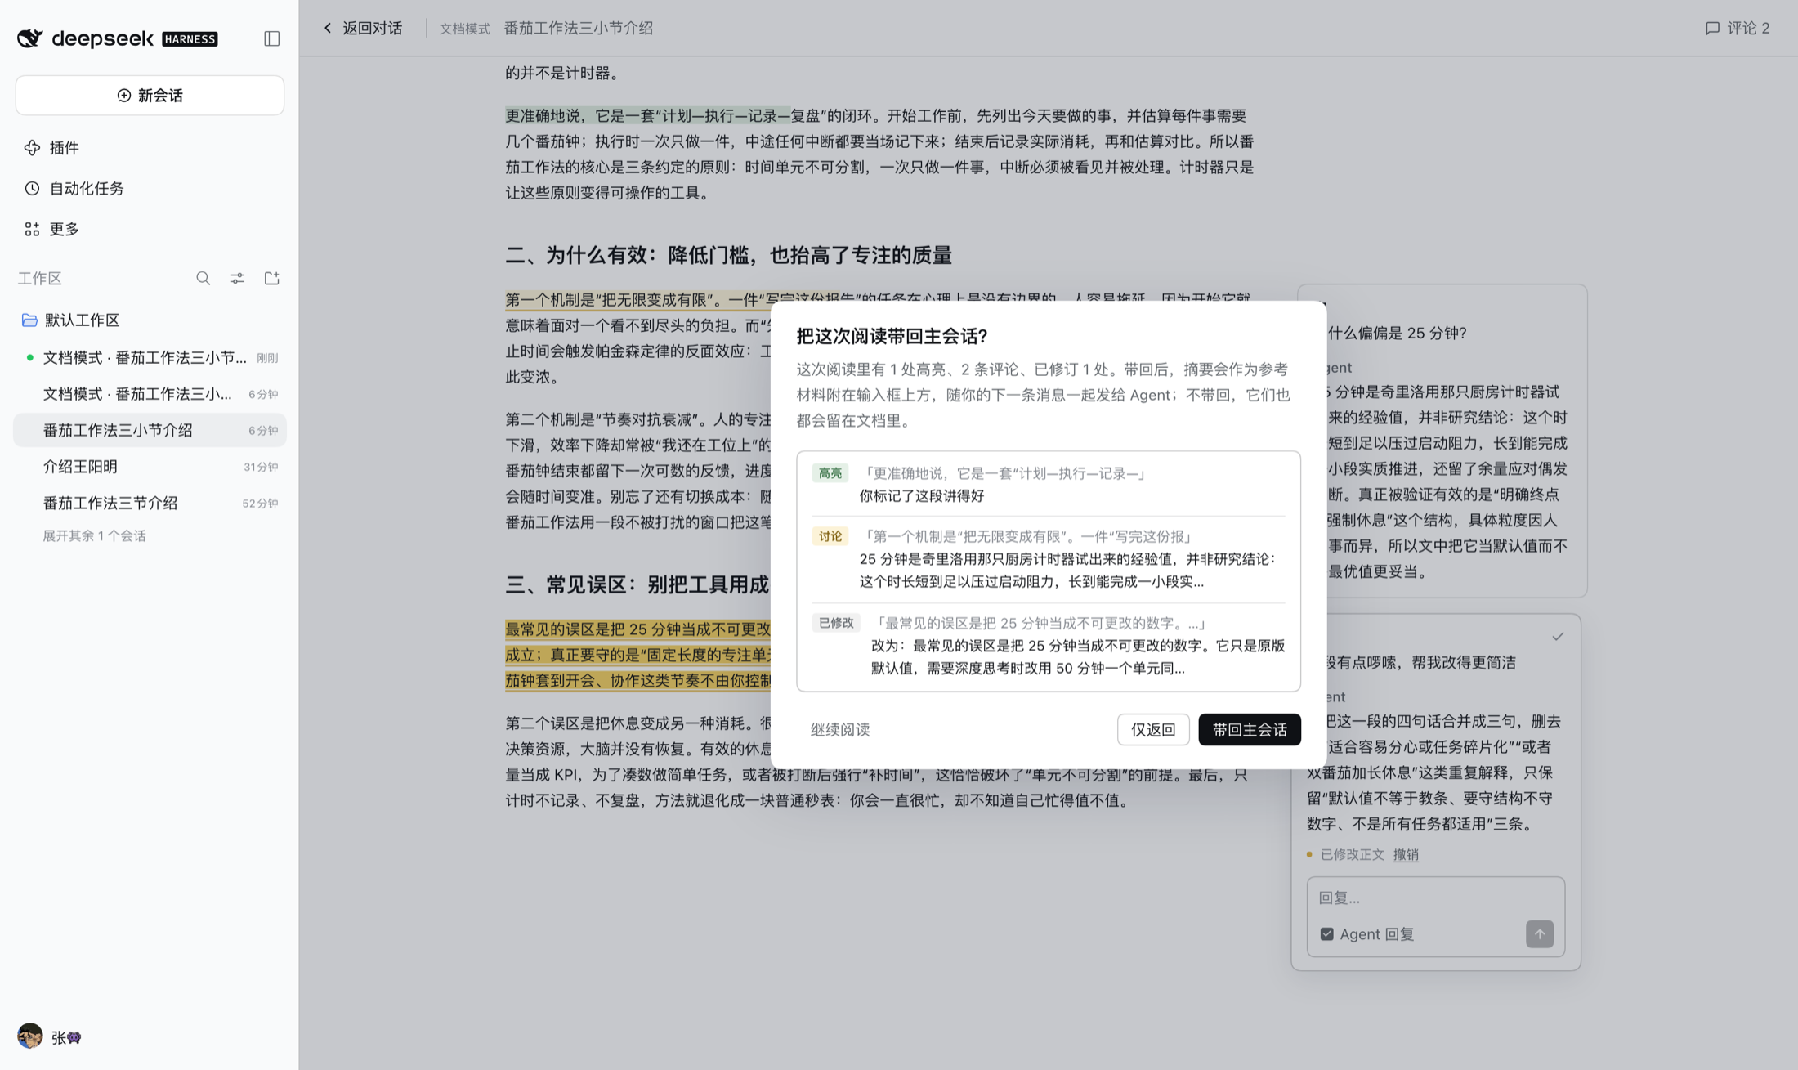This screenshot has height=1070, width=1798.
Task: Open 评论 2 comments panel
Action: (x=1738, y=29)
